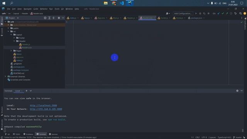
Task: Open Search Everywhere magnifier icon
Action: pyautogui.click(x=240, y=14)
